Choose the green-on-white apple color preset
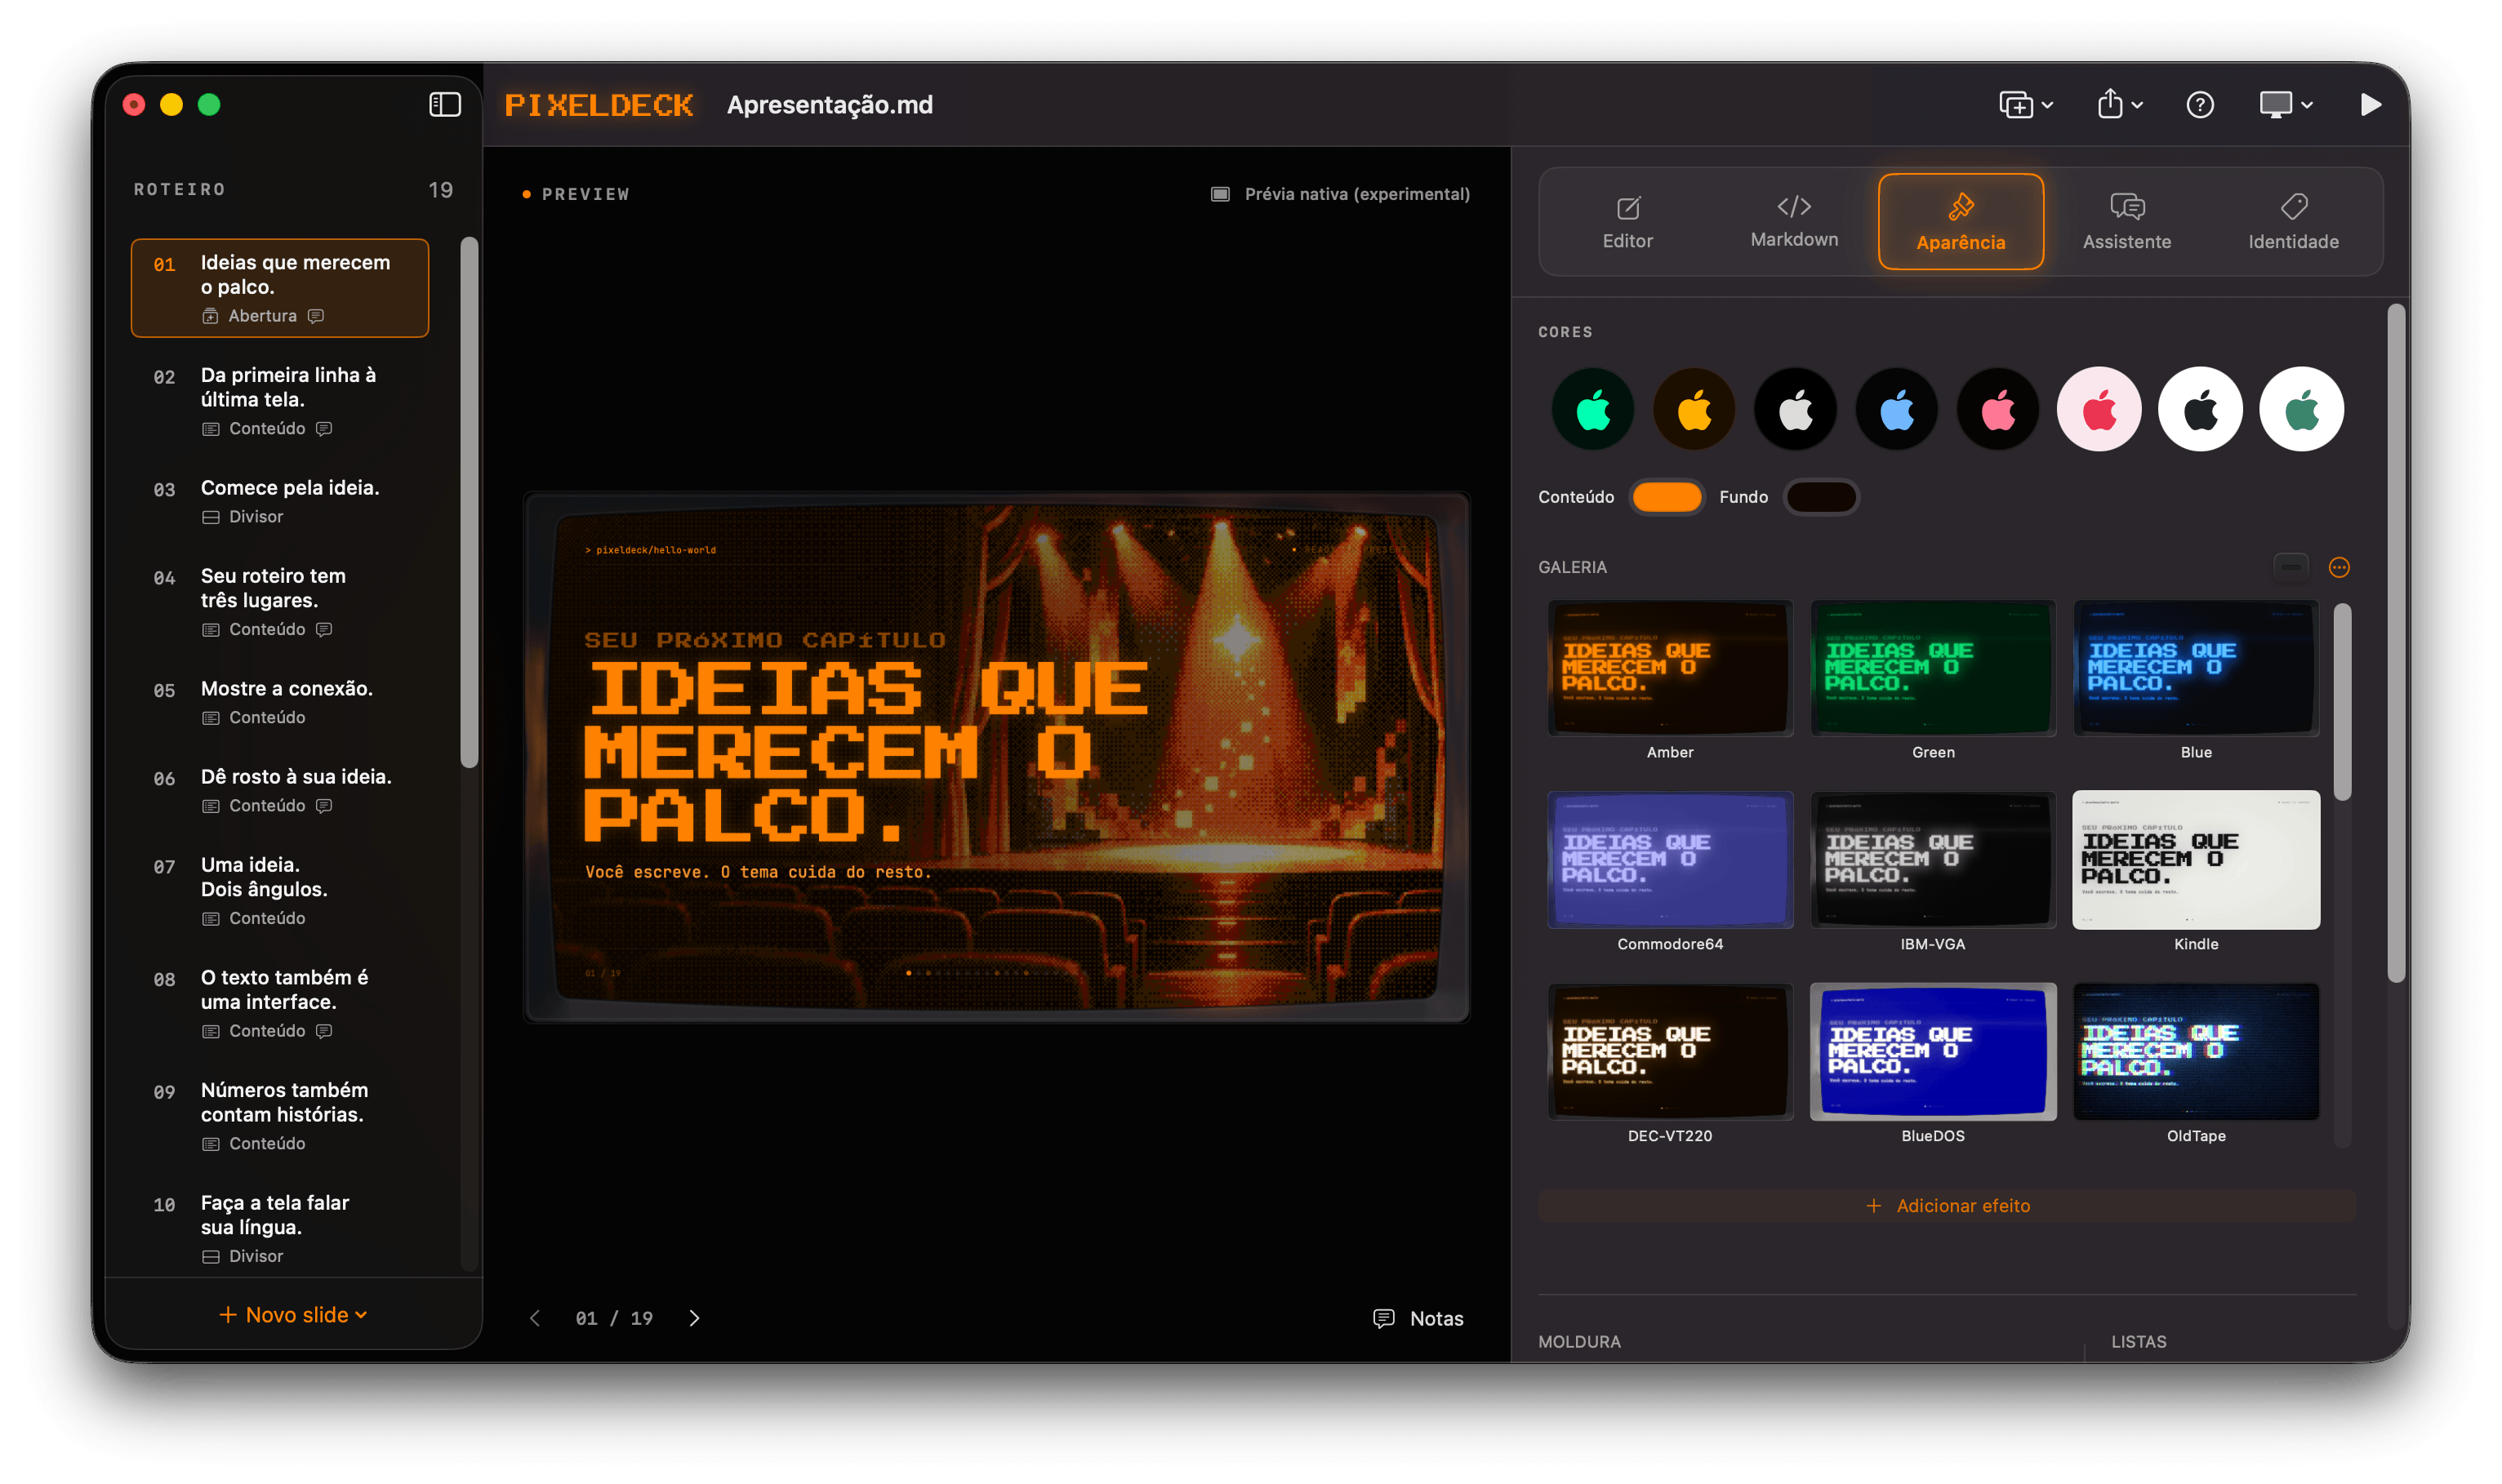Viewport: 2502px width, 1484px height. click(2301, 410)
